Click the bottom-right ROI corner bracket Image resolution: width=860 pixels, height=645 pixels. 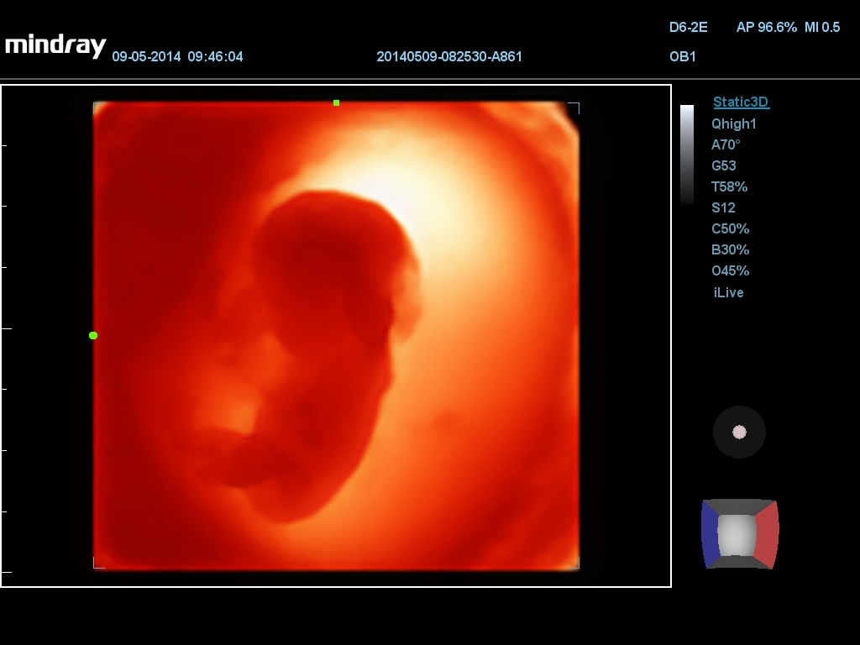click(574, 564)
